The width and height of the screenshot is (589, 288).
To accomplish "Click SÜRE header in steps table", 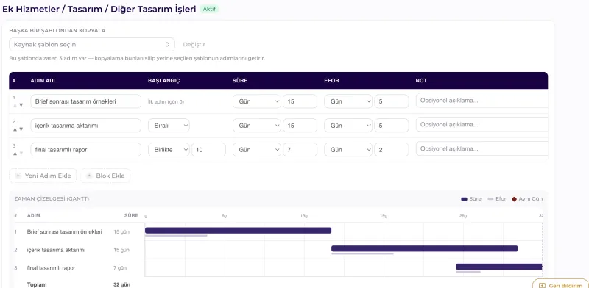I will click(240, 81).
